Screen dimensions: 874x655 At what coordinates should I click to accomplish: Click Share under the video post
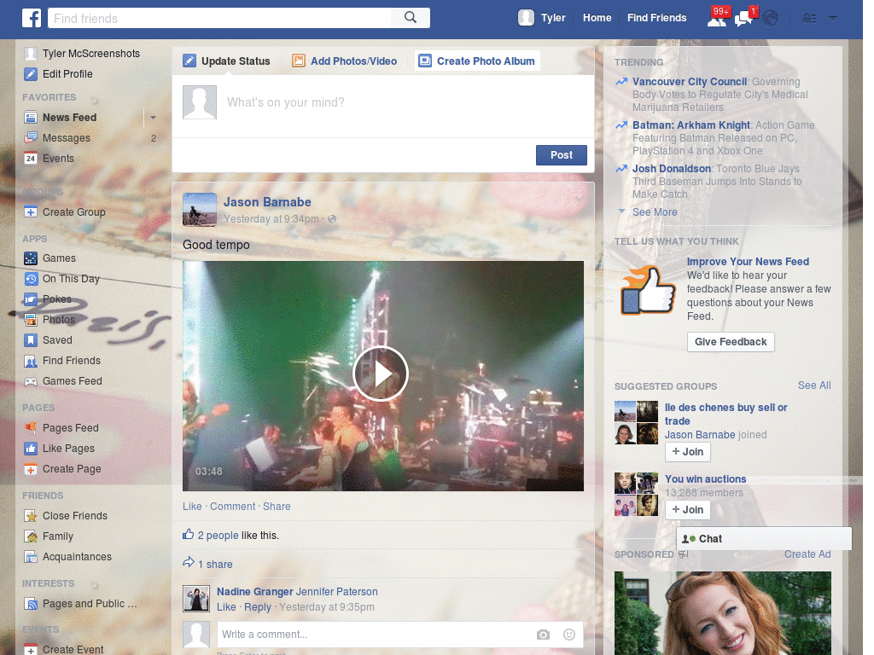tap(277, 507)
